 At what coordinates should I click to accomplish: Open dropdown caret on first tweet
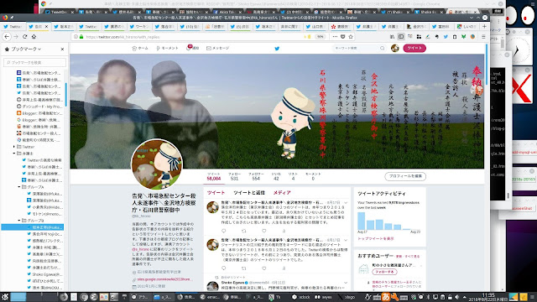pyautogui.click(x=346, y=203)
